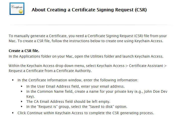Click the round bullet before "Click Continue"
This screenshot has width=183, height=119.
click(x=13, y=113)
